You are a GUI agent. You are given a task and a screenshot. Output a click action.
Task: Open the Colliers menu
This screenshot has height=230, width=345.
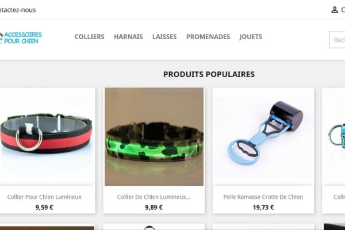89,37
